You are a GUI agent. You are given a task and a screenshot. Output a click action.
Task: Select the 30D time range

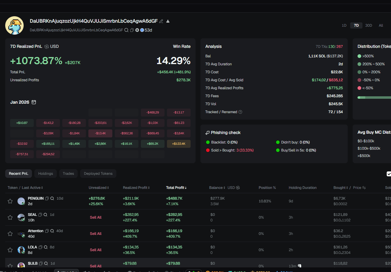[x=369, y=25]
